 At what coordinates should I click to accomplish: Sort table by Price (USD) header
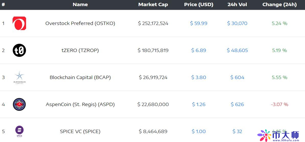[x=198, y=5]
